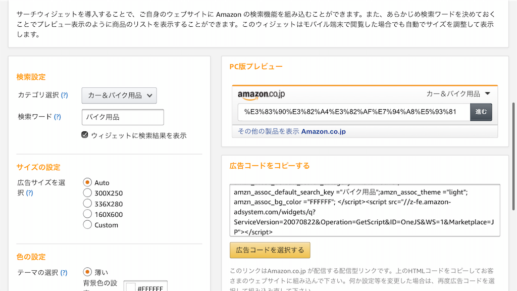Toggle ウィジェットに検索結果を表示 checkbox

(x=85, y=134)
